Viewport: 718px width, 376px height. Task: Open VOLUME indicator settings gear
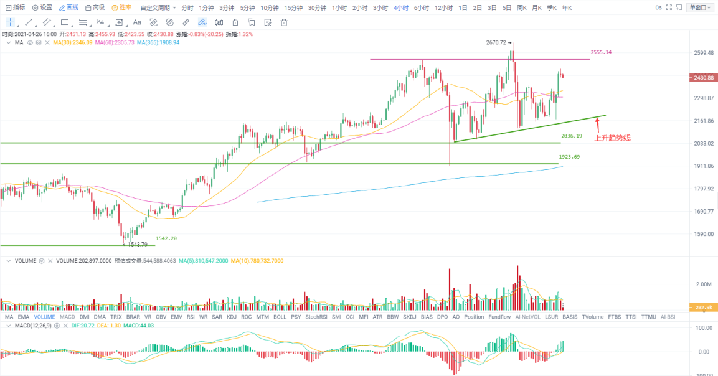[x=42, y=261]
